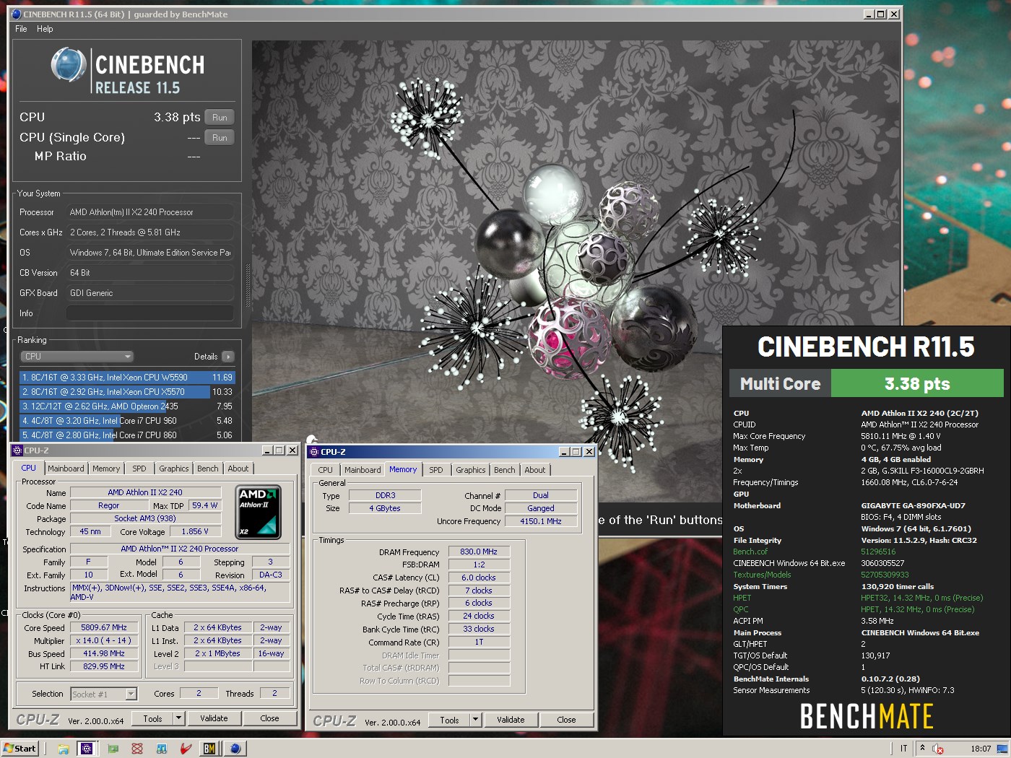Select Bench tab in CPU-Z Memory window
This screenshot has height=758, width=1011.
pyautogui.click(x=505, y=470)
